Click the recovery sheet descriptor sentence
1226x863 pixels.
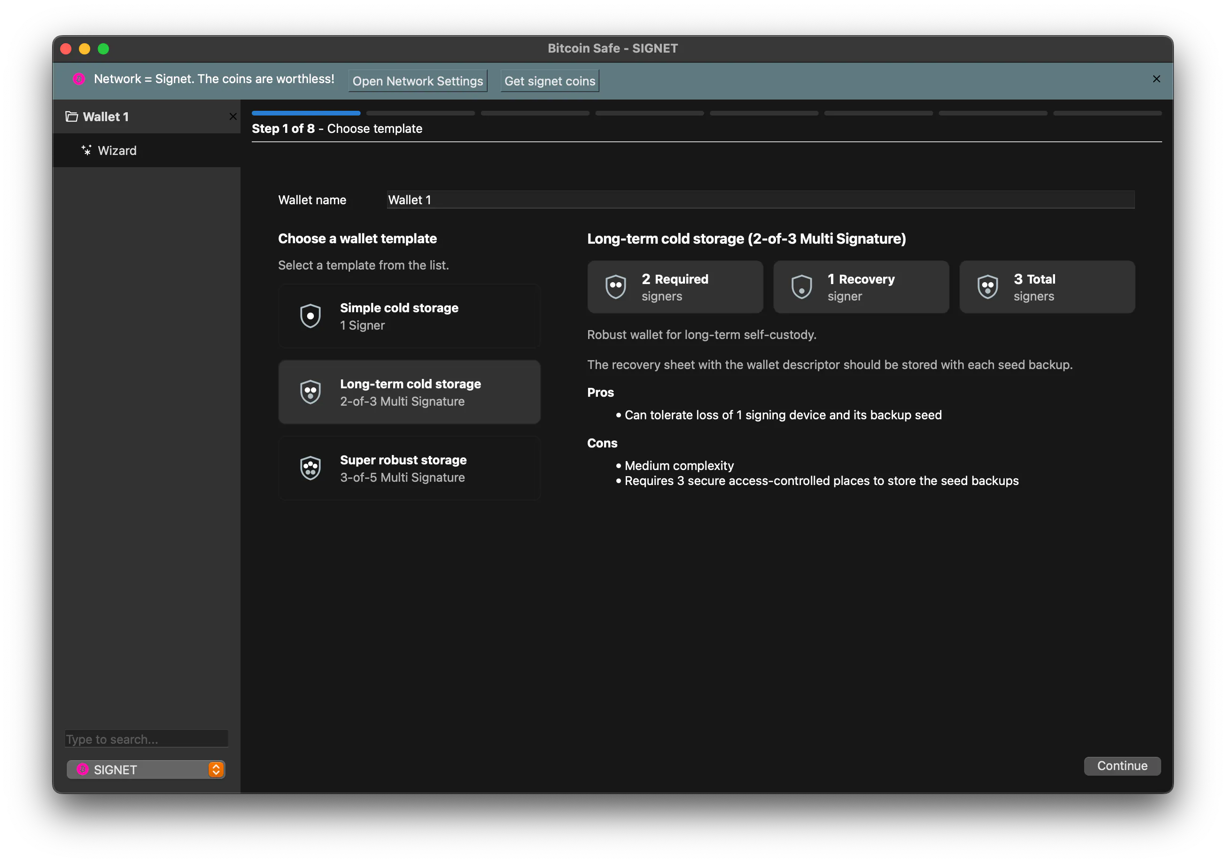point(830,364)
